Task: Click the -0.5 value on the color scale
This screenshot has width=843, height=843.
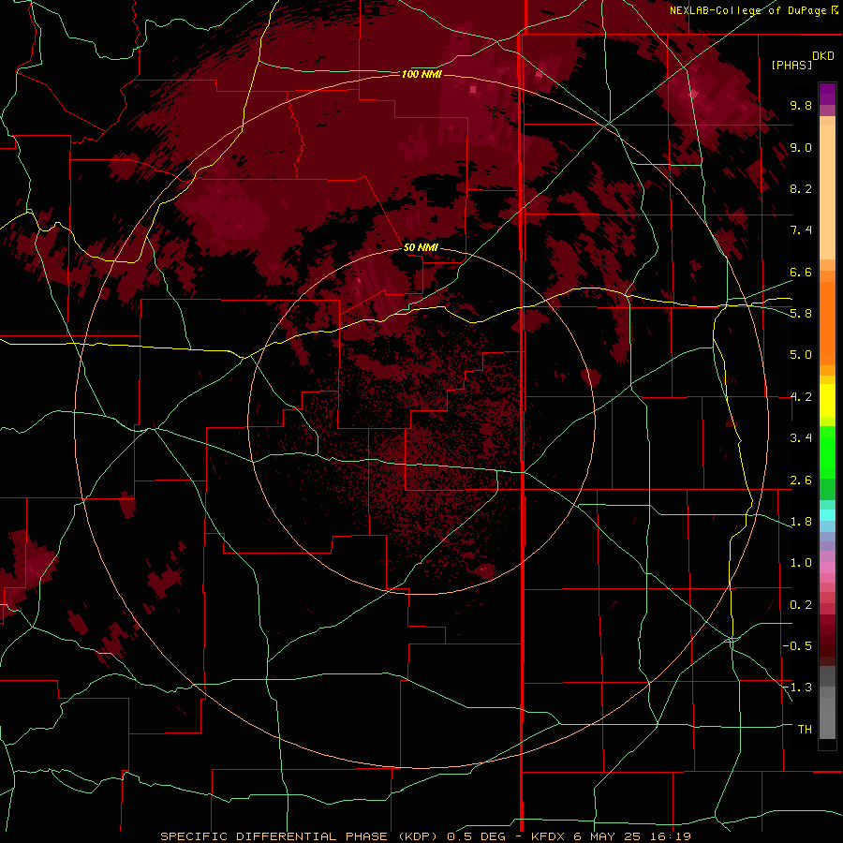Action: coord(797,646)
